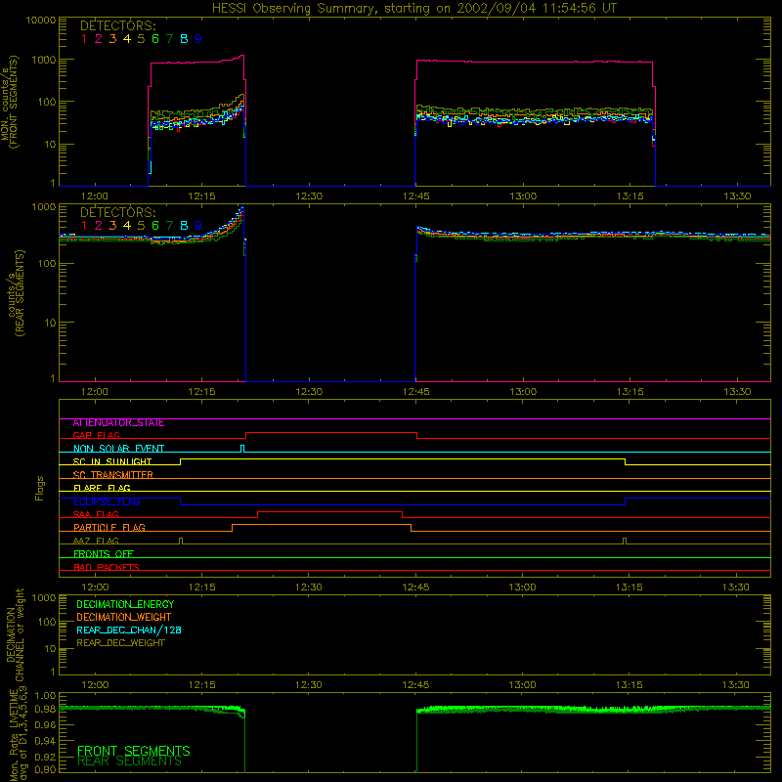Select the SC_IN_SUNLIGHT flag label
The image size is (782, 782).
[x=112, y=462]
